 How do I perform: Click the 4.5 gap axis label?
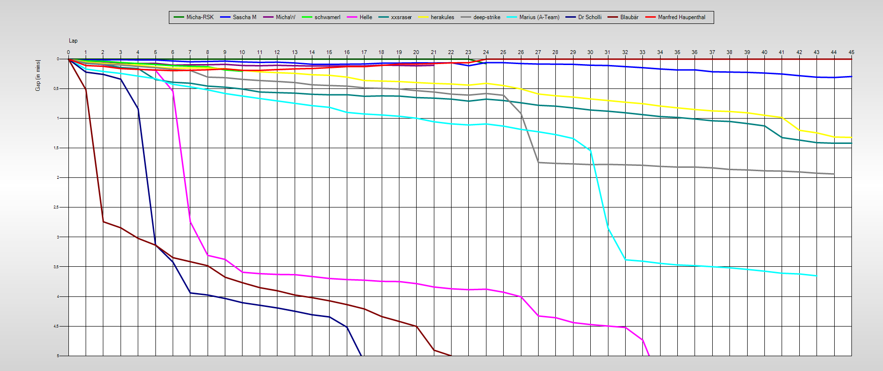tap(55, 326)
